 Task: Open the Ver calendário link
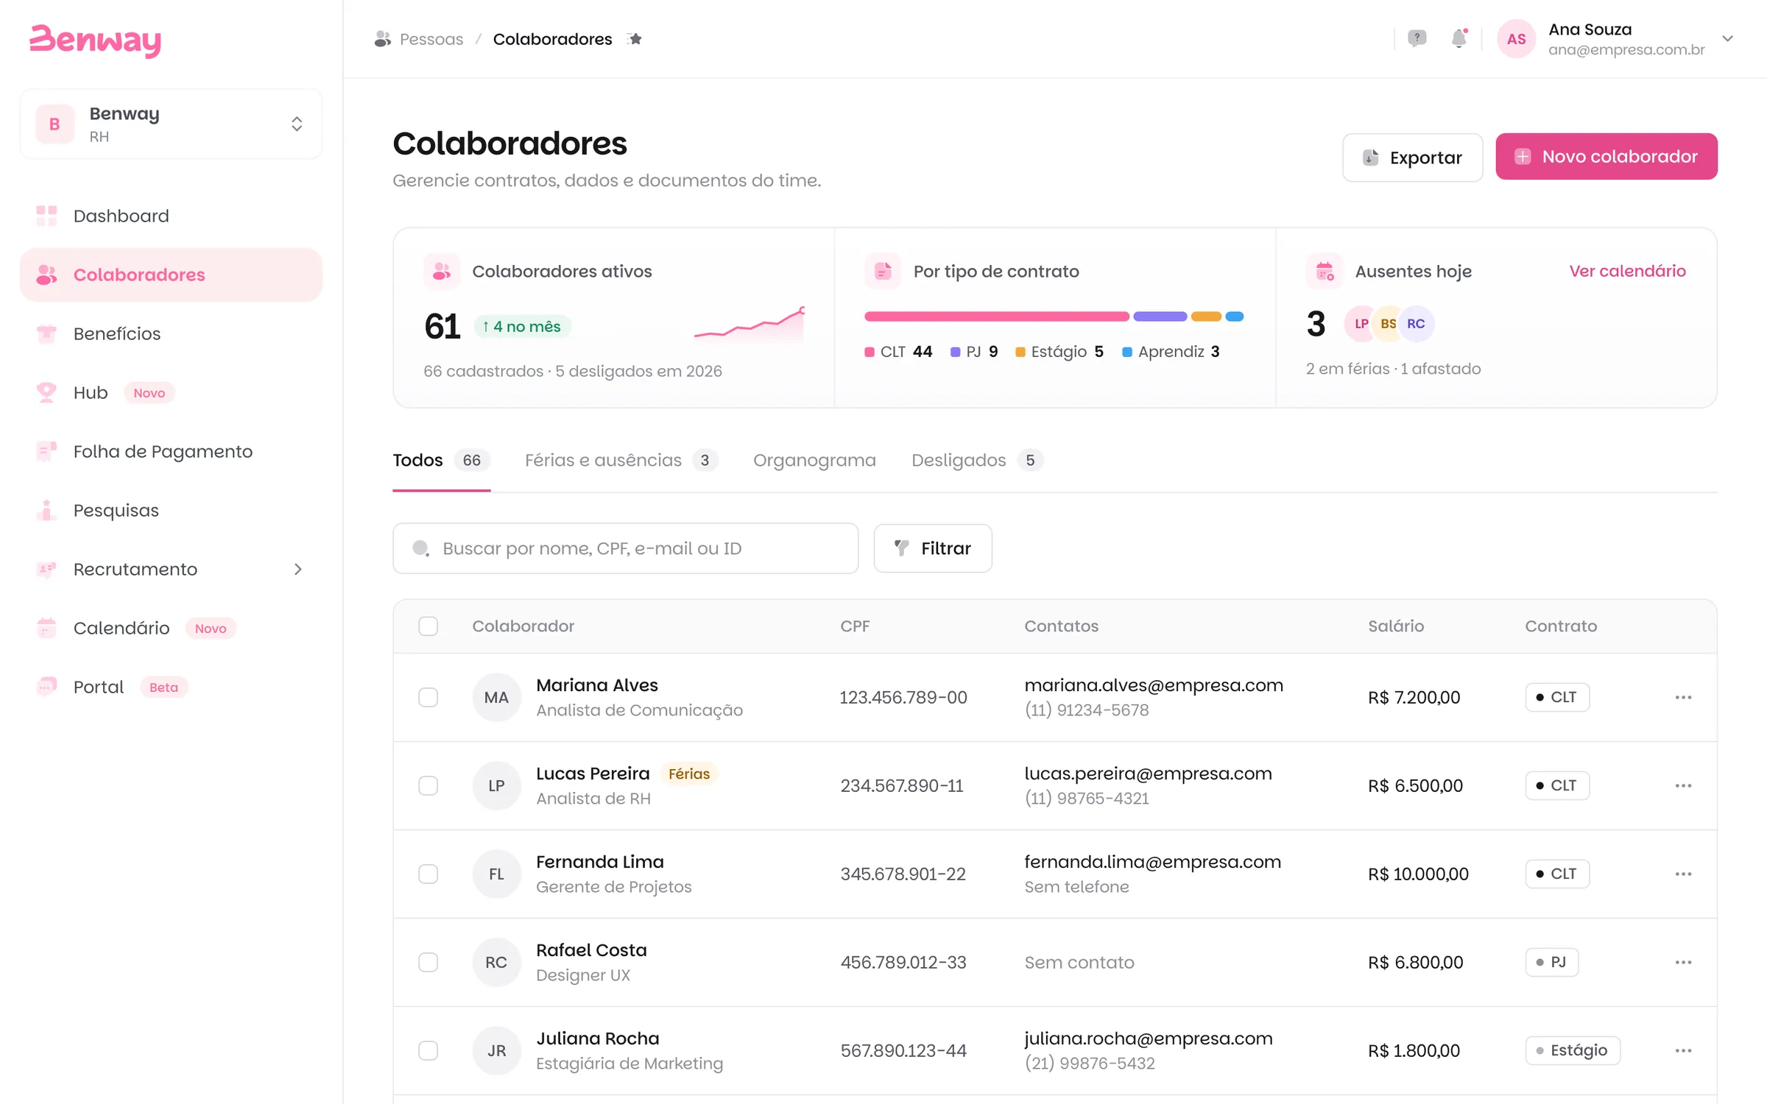point(1627,271)
